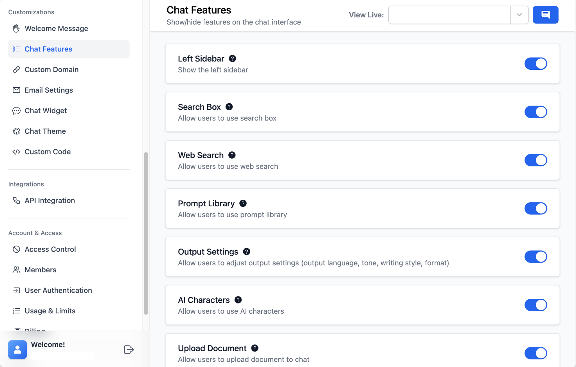Click the Prompt Library help icon
Viewport: 576px width, 367px height.
pos(243,203)
